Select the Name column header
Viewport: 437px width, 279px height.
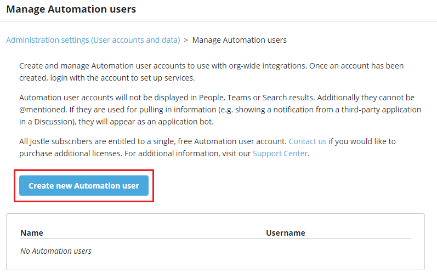pyautogui.click(x=32, y=233)
